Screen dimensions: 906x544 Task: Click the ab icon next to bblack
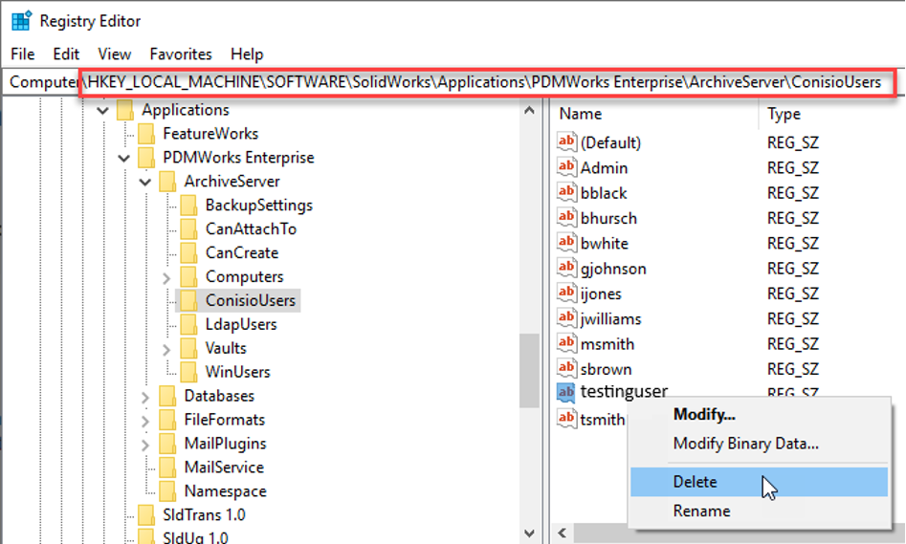point(567,193)
